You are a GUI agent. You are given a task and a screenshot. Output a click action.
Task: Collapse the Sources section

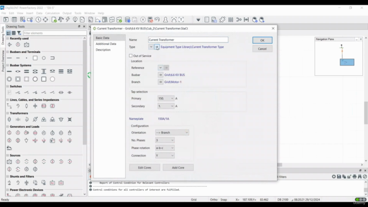[x=7, y=155]
